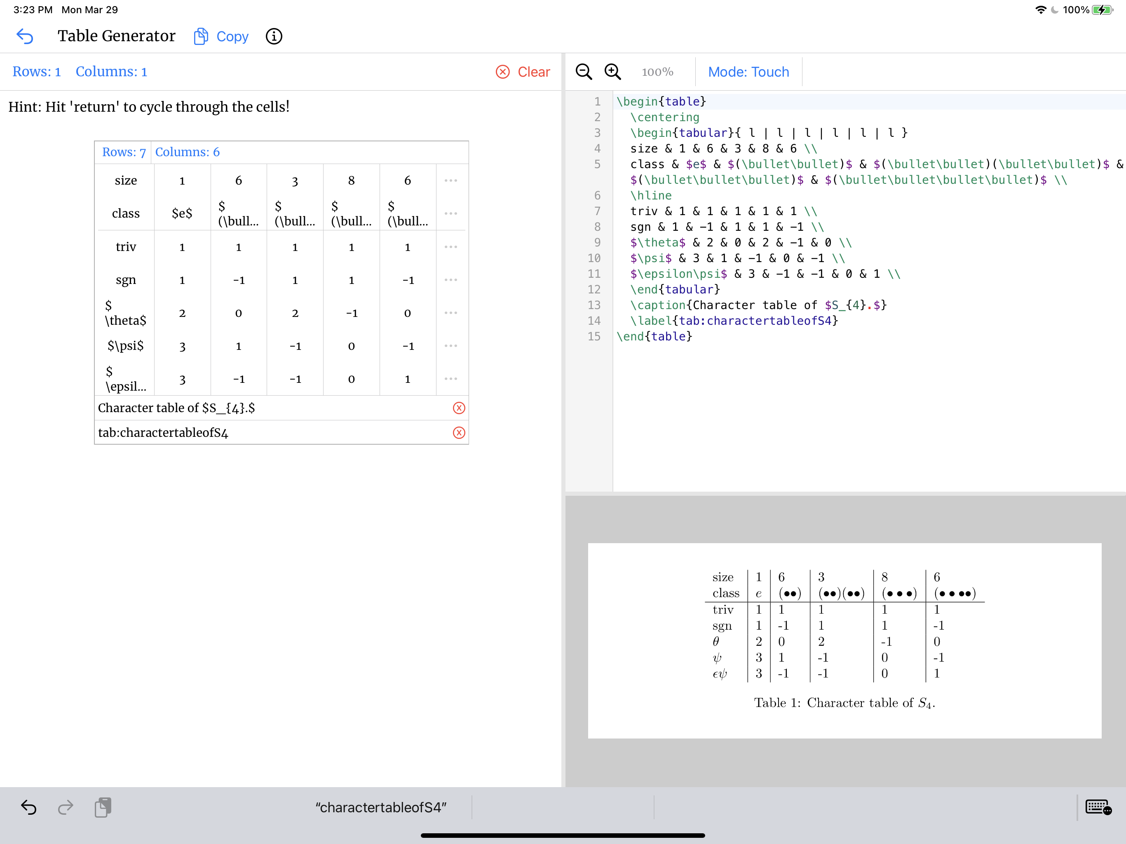Open the top Rows: 1 selector
Image resolution: width=1126 pixels, height=844 pixels.
point(37,72)
